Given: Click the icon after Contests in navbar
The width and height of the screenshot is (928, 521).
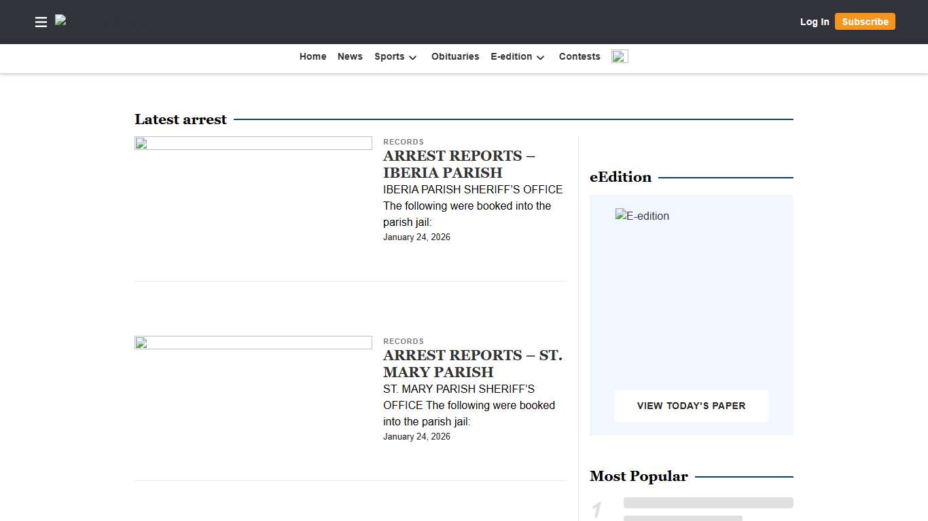Looking at the screenshot, I should pyautogui.click(x=619, y=56).
